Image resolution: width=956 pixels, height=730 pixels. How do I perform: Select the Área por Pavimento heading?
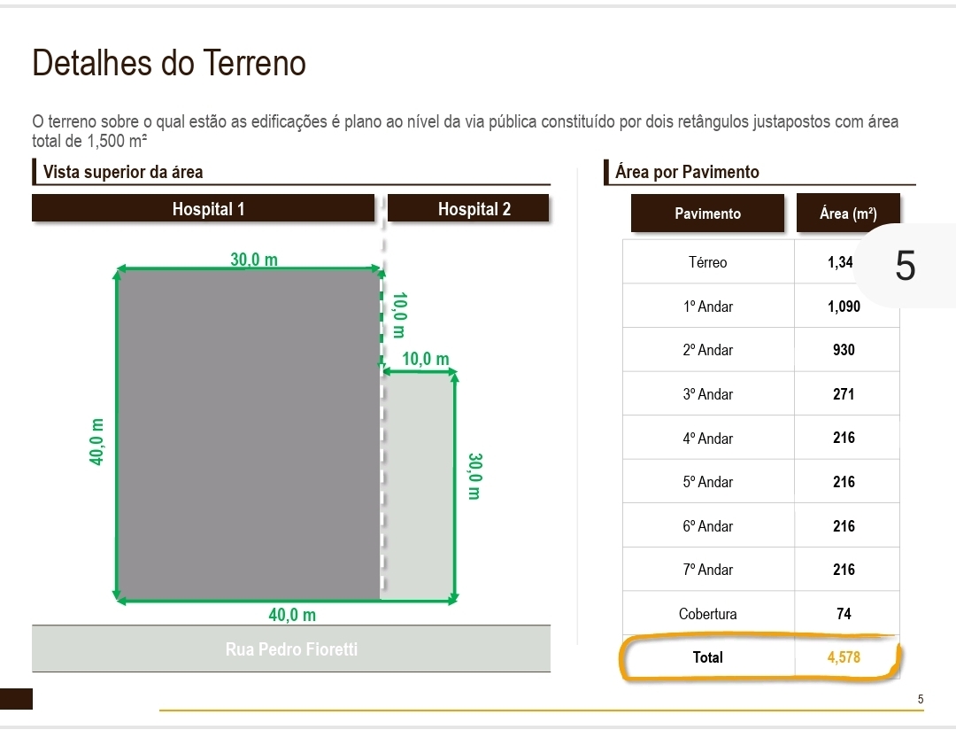point(687,172)
